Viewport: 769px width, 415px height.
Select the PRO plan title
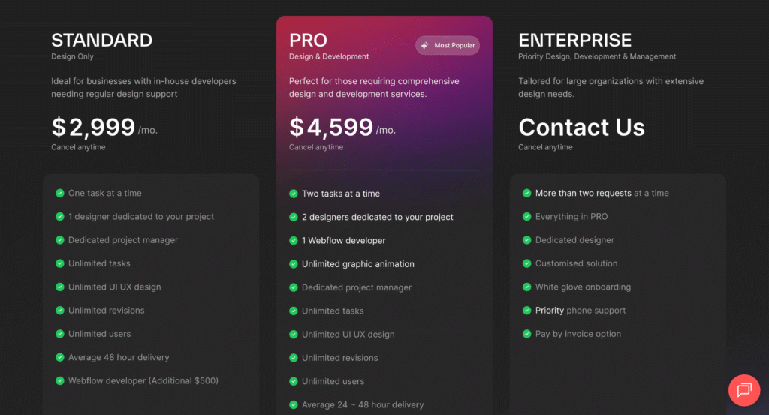(308, 41)
